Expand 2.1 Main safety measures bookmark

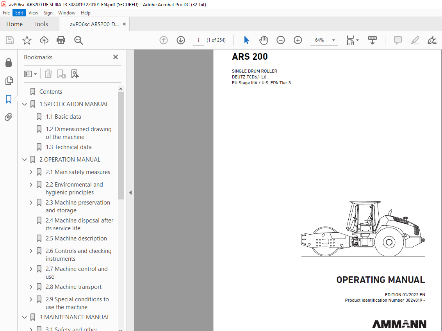tap(31, 172)
